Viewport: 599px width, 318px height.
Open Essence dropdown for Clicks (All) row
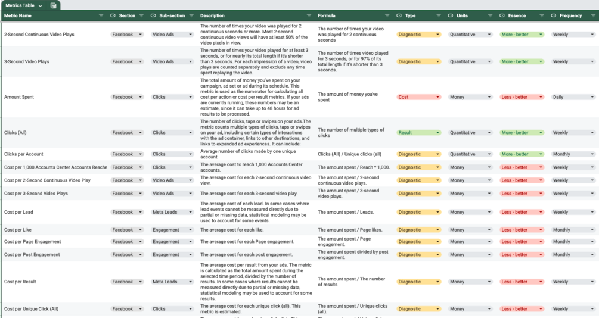[x=522, y=132]
